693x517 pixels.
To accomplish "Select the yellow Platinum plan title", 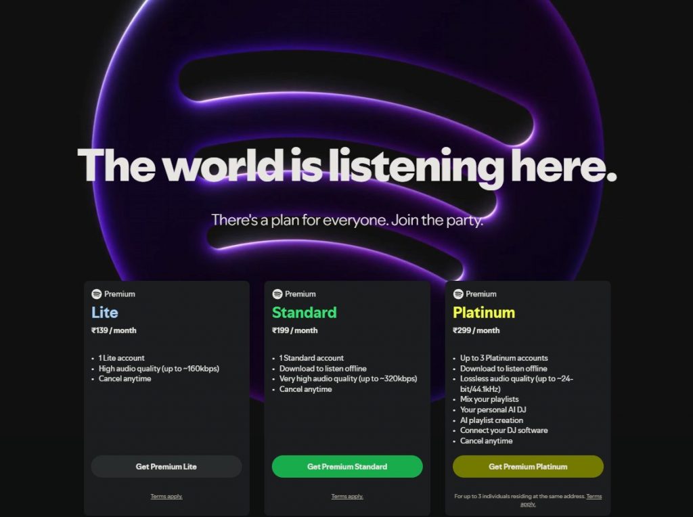I will tap(484, 313).
